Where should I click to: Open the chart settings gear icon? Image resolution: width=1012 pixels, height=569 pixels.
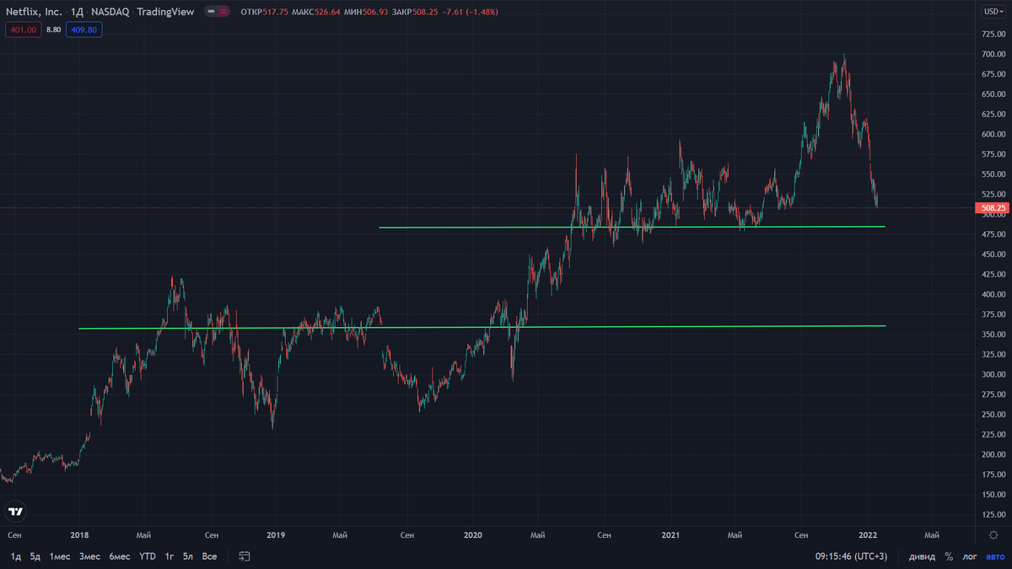[995, 534]
